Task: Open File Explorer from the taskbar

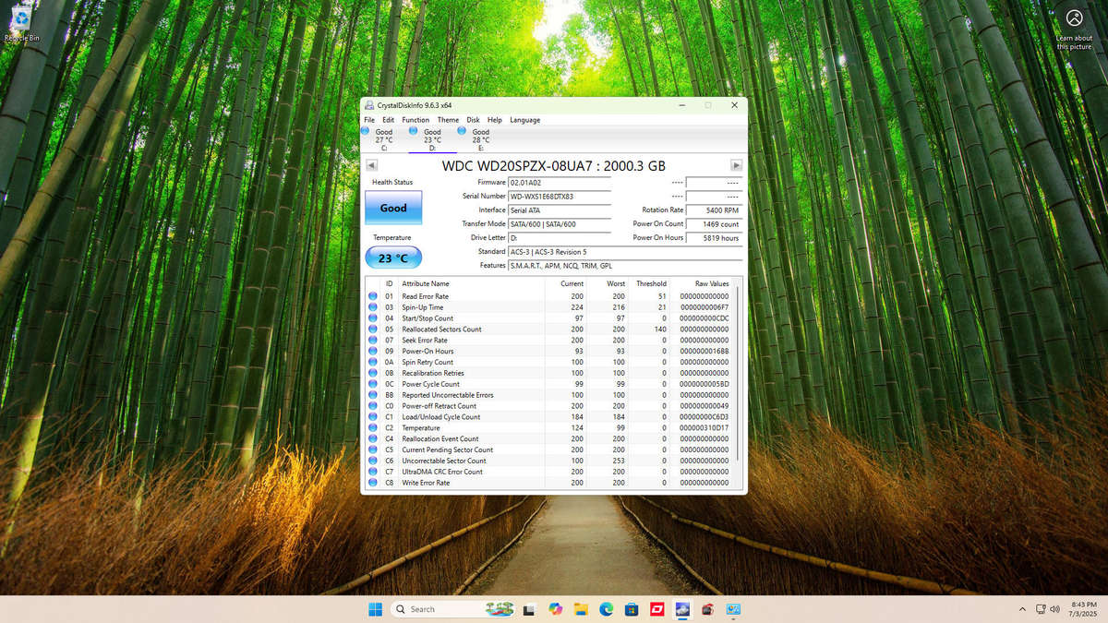Action: click(581, 609)
